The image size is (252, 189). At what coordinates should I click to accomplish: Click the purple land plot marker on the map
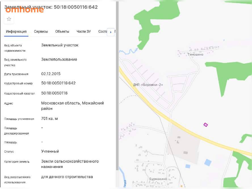point(205,125)
